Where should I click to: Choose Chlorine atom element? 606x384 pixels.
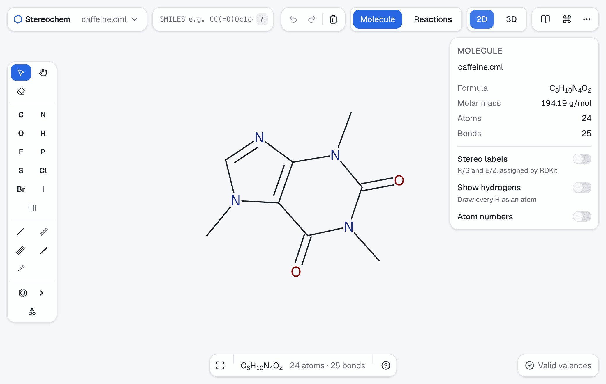[43, 170]
